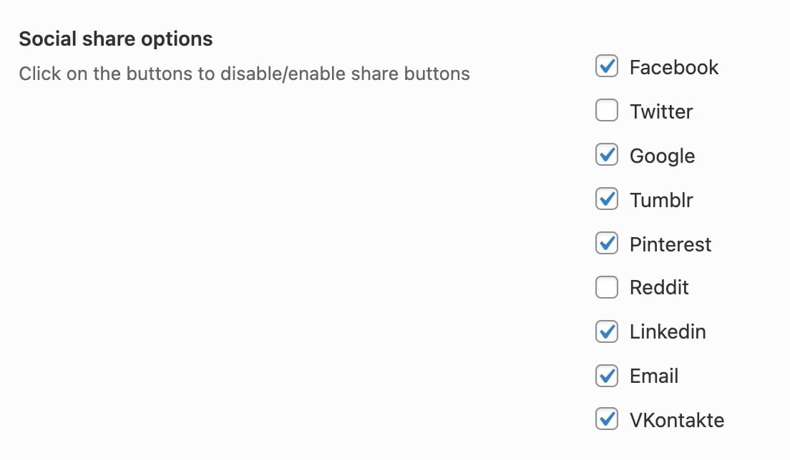The height and width of the screenshot is (460, 790).
Task: Enable the Twitter share checkbox
Action: click(607, 110)
